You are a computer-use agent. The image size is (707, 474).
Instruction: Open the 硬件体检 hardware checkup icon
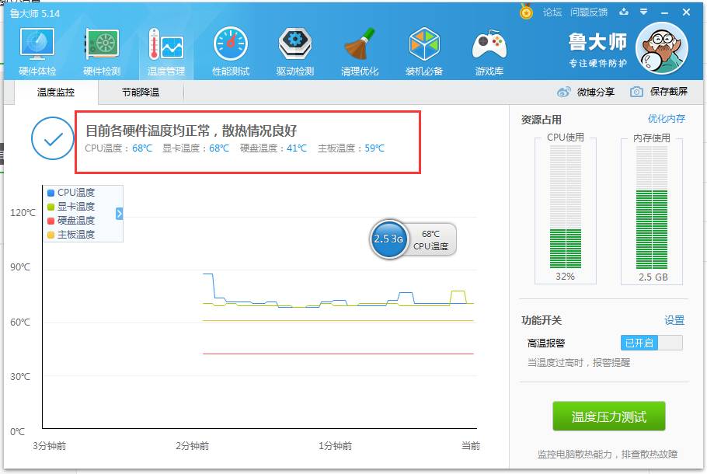[x=37, y=51]
